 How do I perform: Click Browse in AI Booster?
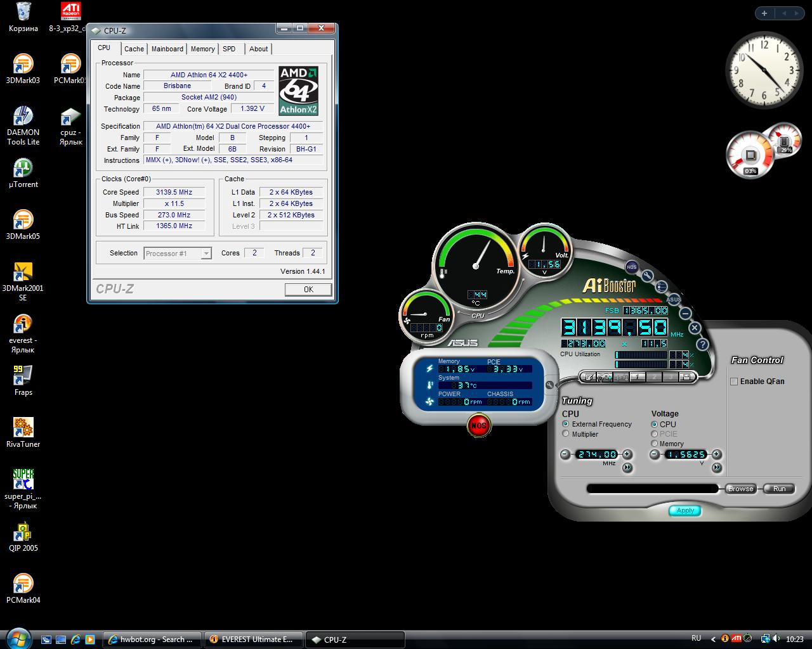click(740, 489)
